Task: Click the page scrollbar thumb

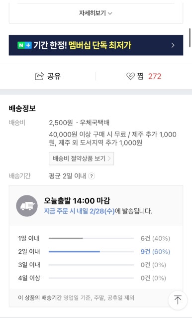Action: click(x=190, y=38)
